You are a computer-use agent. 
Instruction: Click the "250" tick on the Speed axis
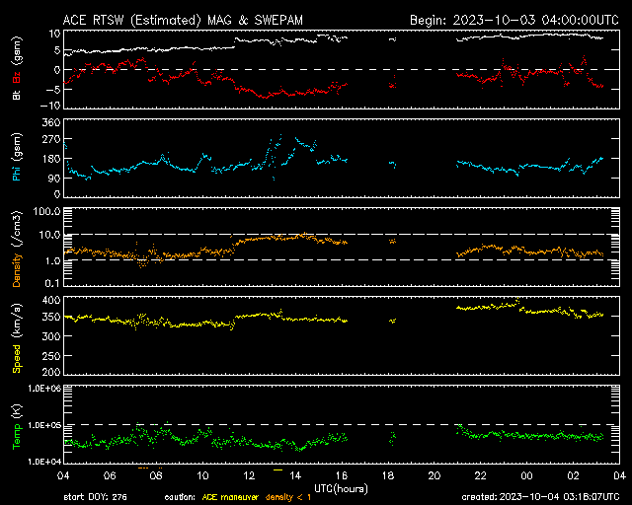51,356
